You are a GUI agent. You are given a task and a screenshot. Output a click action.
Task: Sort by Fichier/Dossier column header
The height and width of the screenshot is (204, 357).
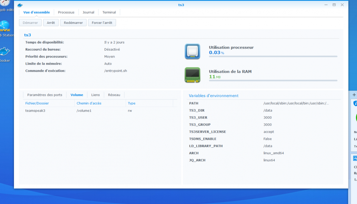pos(37,103)
